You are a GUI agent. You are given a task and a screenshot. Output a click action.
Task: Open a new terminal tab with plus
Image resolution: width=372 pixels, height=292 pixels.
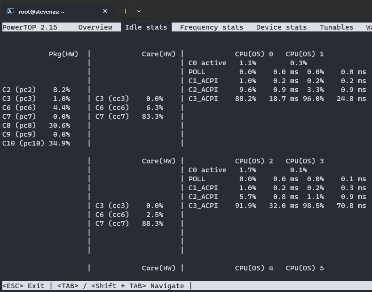[x=125, y=11]
